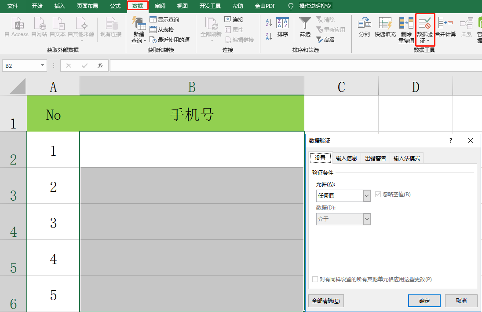The image size is (482, 312).
Task: Open the 输入法模式 tab in dialog
Action: point(407,158)
